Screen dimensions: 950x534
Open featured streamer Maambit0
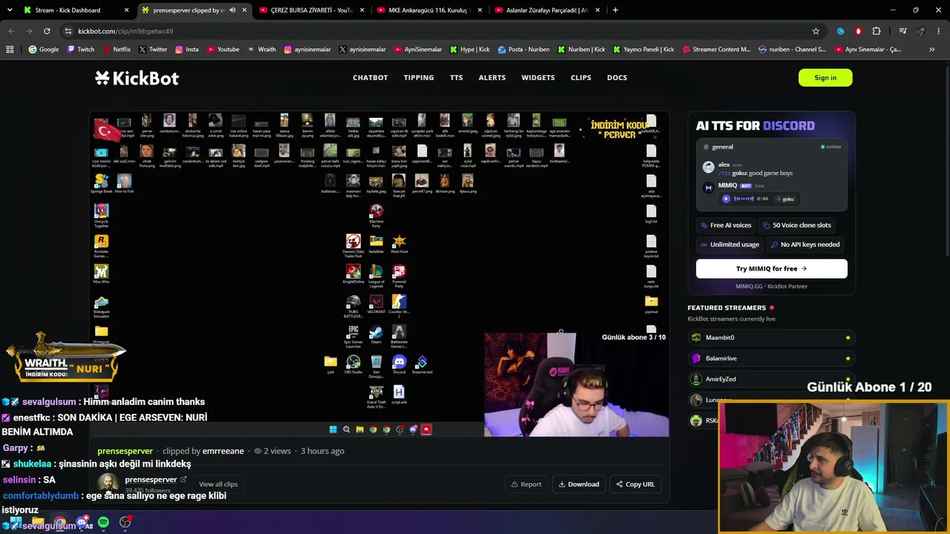tap(771, 337)
